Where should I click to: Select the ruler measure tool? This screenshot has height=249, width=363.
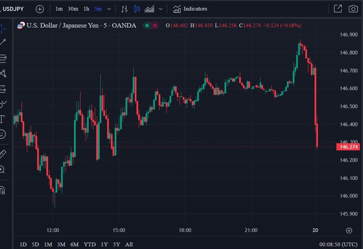[3, 154]
